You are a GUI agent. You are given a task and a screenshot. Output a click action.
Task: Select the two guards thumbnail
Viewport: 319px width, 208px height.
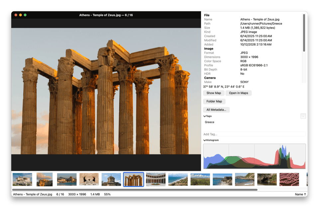pos(89,179)
